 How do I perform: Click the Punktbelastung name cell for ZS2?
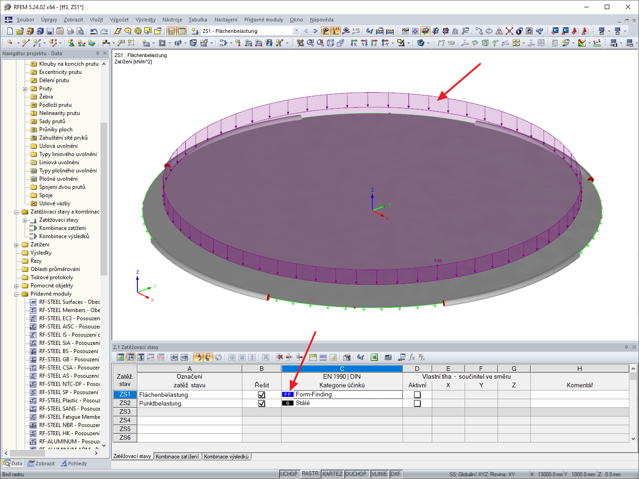coord(189,403)
